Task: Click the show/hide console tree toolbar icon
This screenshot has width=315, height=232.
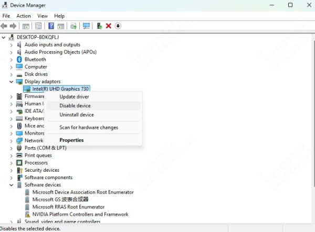Action: pos(26,26)
